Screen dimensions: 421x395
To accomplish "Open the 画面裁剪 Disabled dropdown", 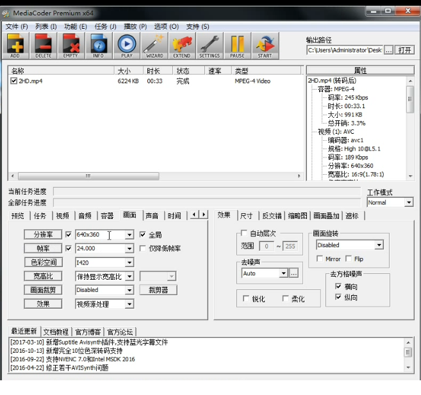I will (129, 290).
